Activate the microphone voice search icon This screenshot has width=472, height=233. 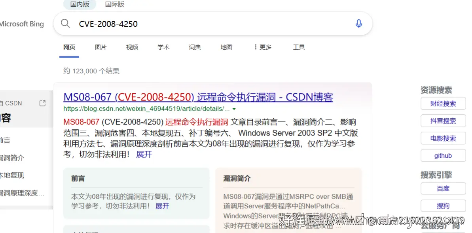pyautogui.click(x=358, y=24)
